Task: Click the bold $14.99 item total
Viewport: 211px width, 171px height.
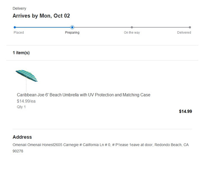Action: point(185,111)
